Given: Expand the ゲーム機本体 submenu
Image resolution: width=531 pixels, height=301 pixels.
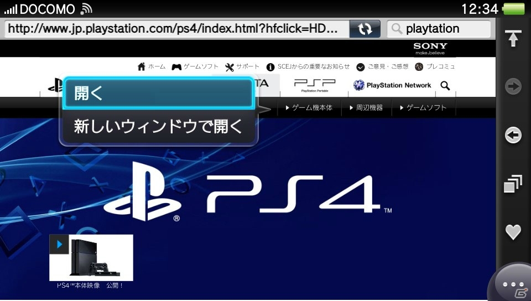Looking at the screenshot, I should tap(309, 108).
